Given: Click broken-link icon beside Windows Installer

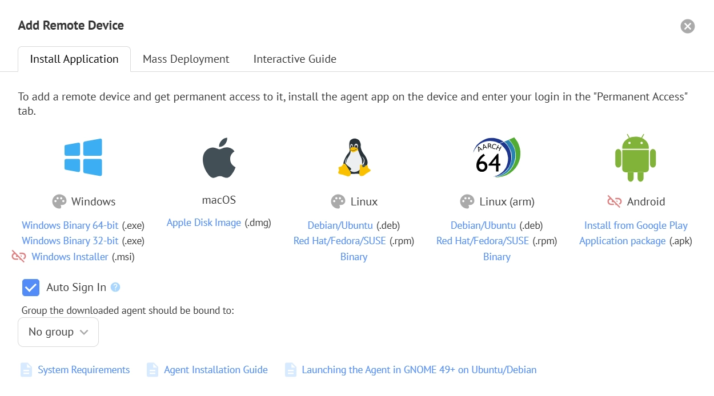Looking at the screenshot, I should [x=19, y=257].
